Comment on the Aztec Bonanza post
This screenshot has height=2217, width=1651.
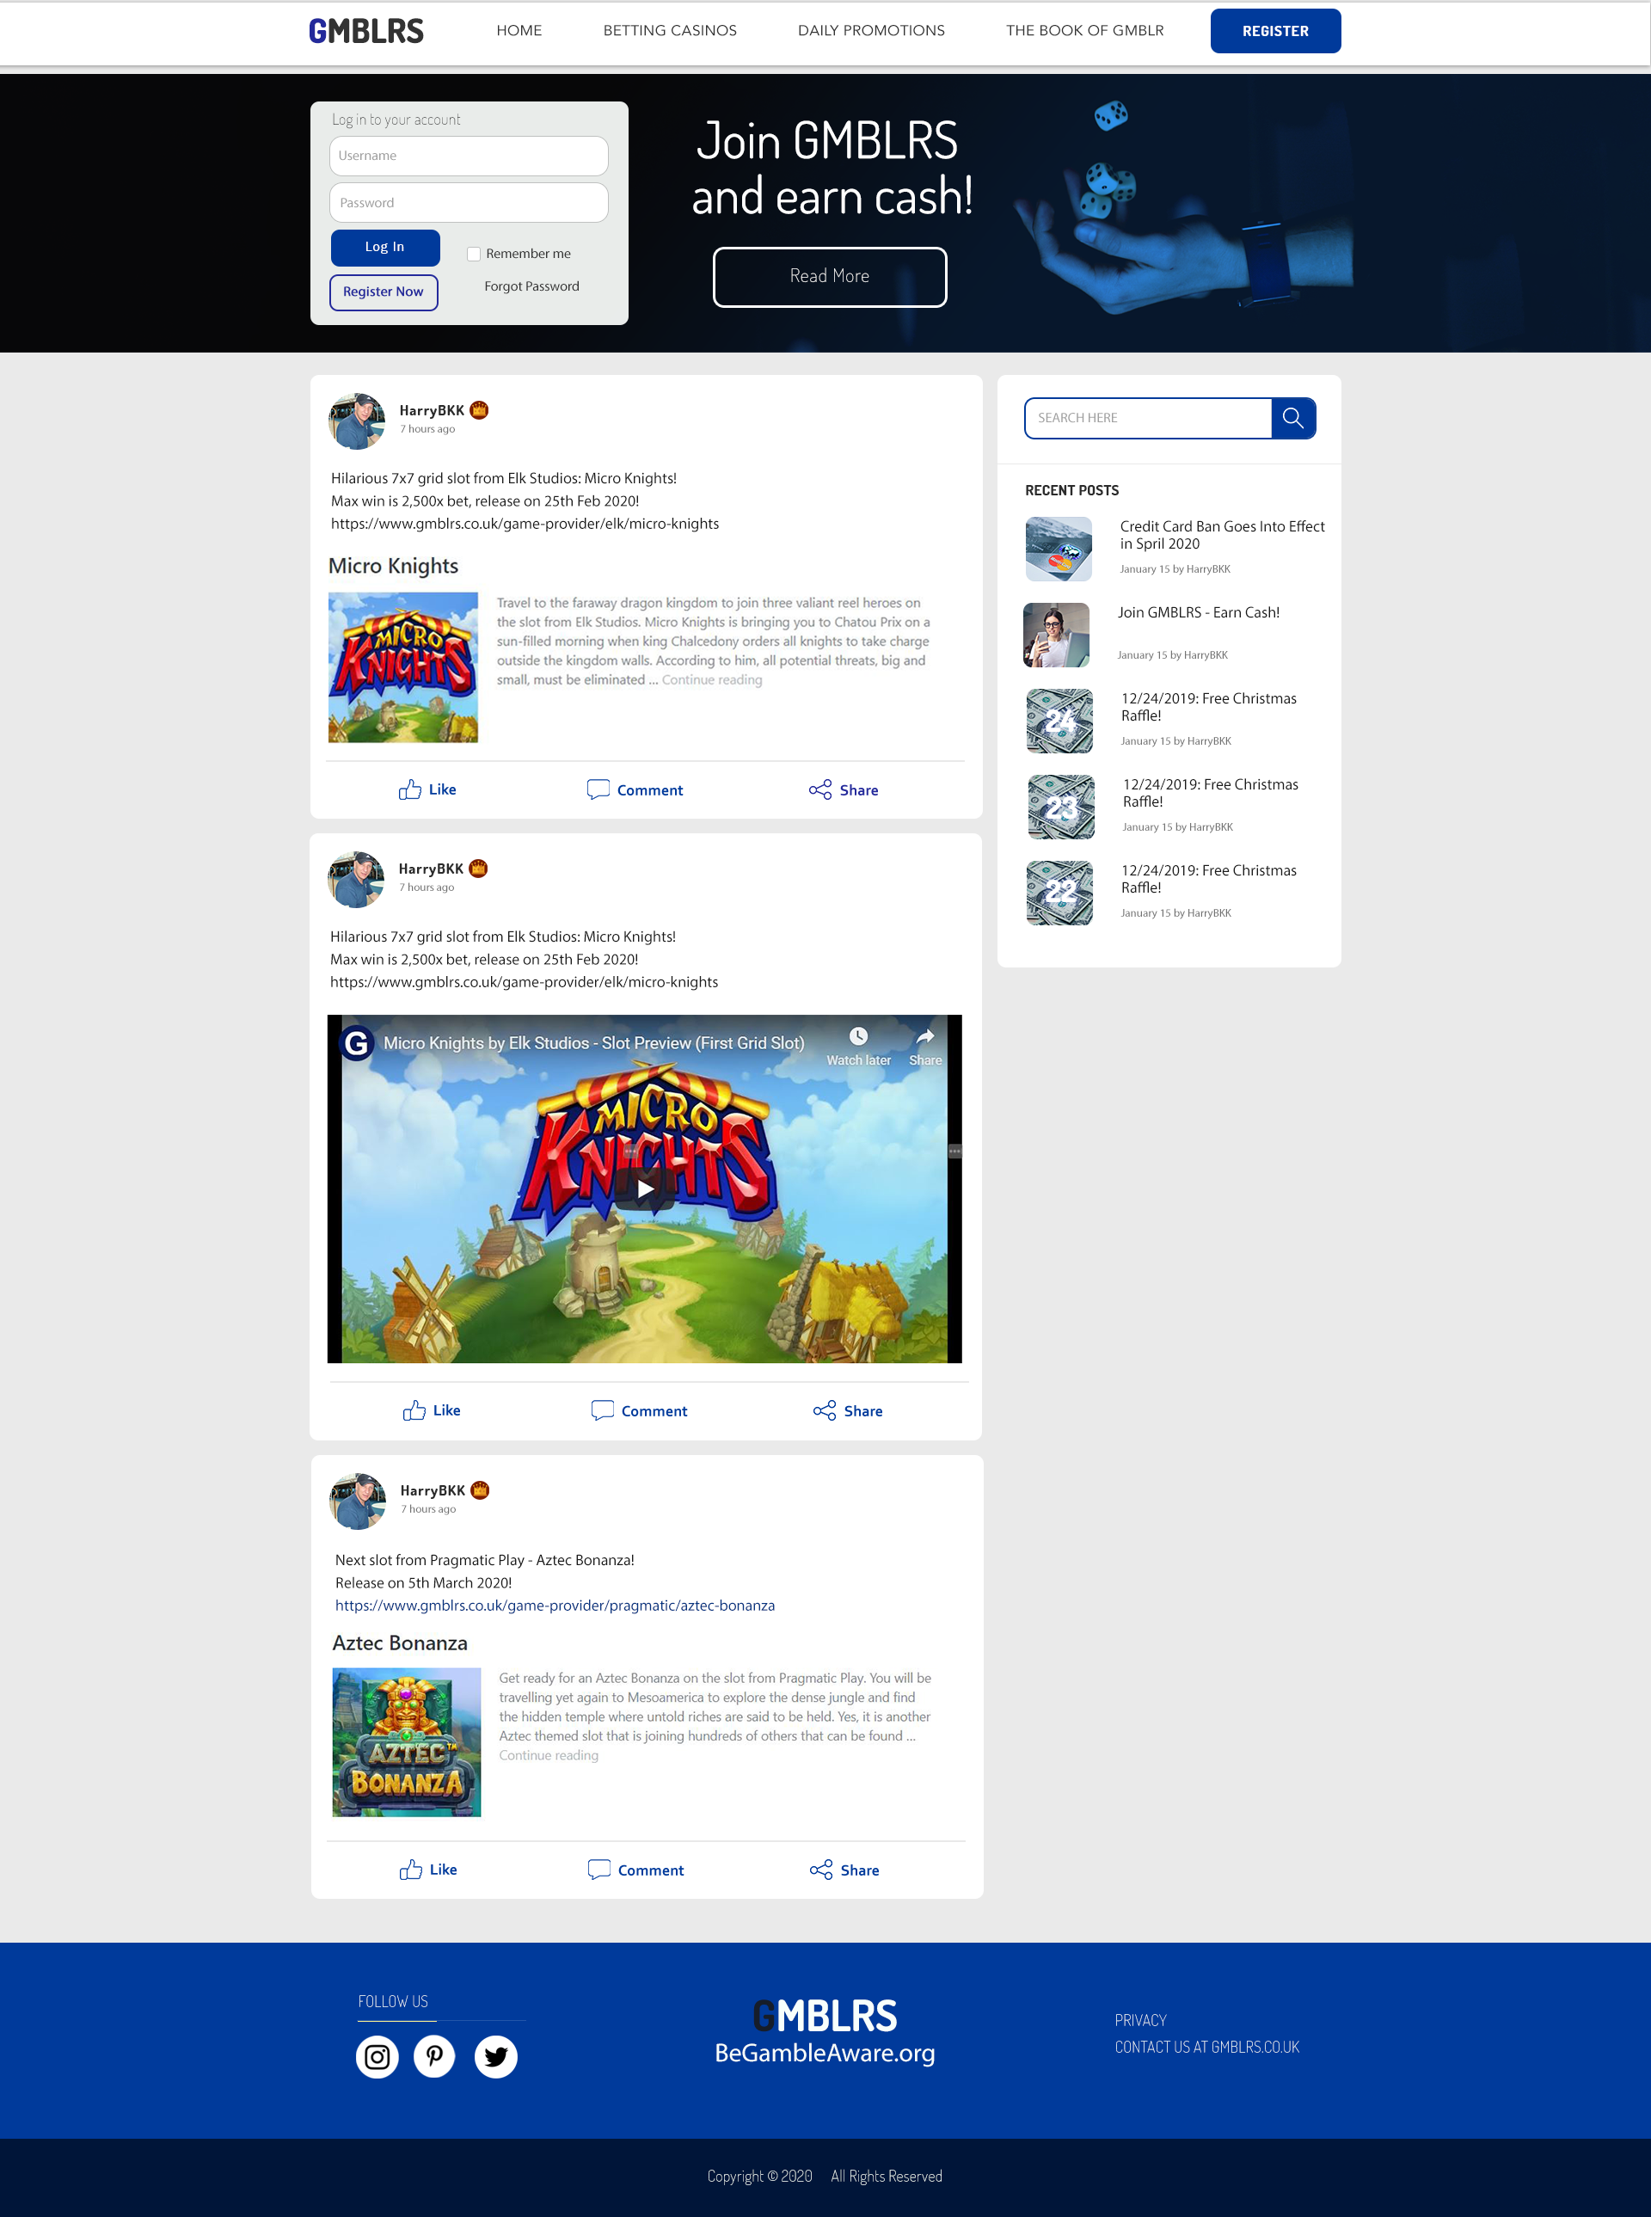(x=635, y=1870)
